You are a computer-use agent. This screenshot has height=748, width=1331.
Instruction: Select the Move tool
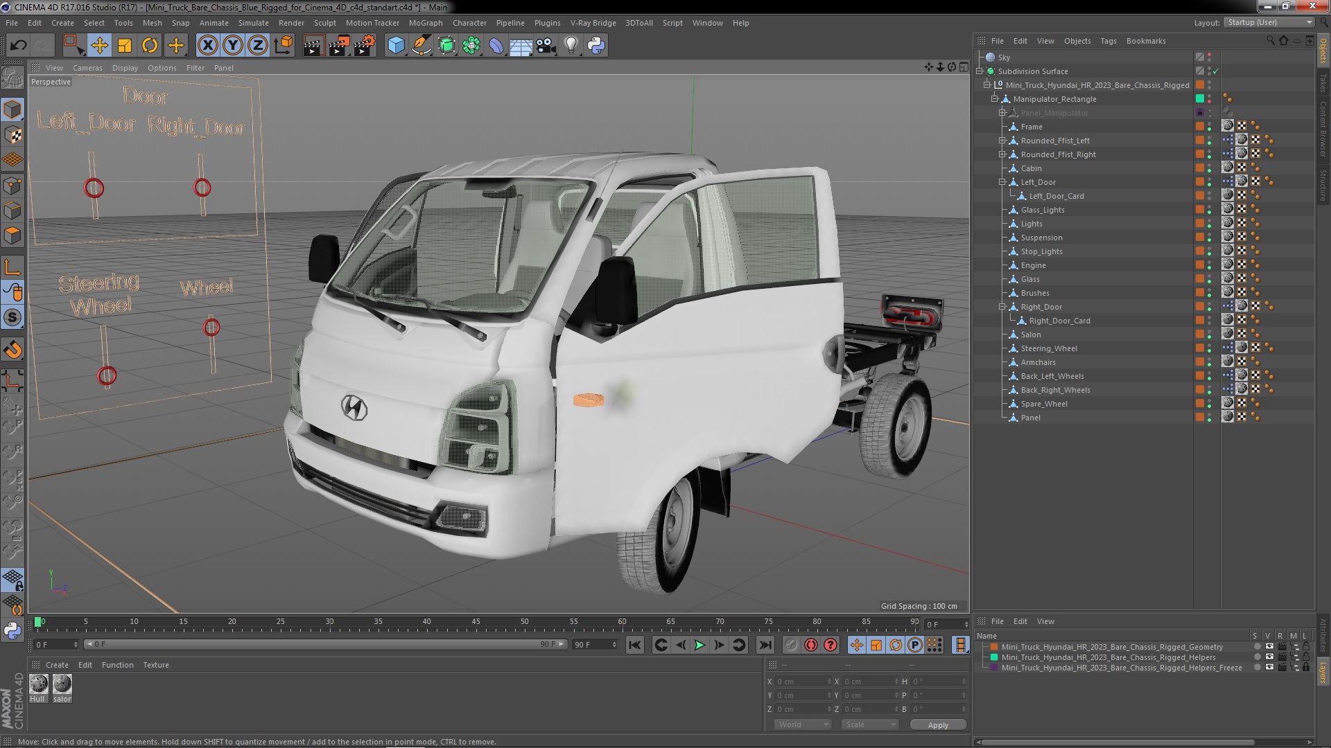click(99, 46)
